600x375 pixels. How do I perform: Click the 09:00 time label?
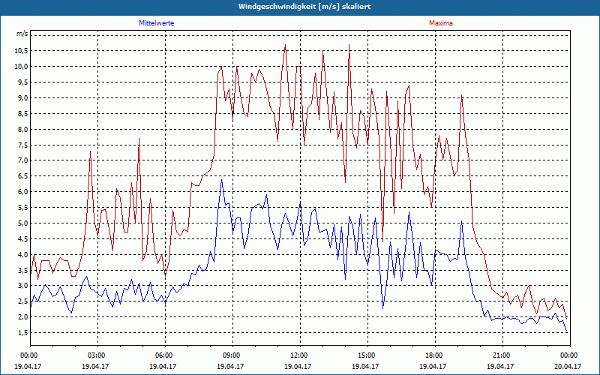pyautogui.click(x=232, y=355)
